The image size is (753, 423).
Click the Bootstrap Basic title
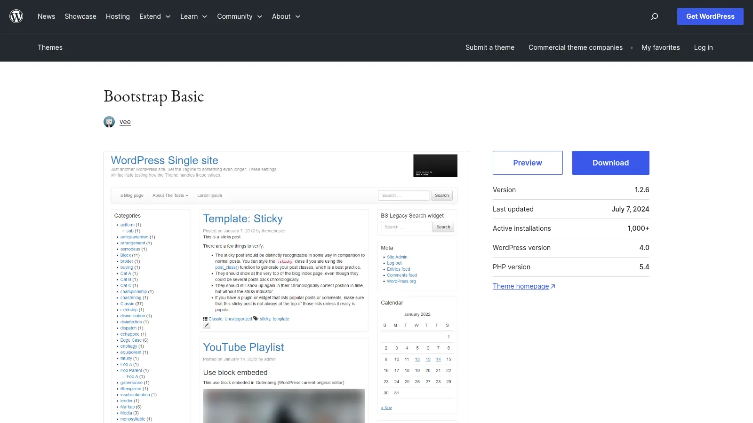[154, 96]
